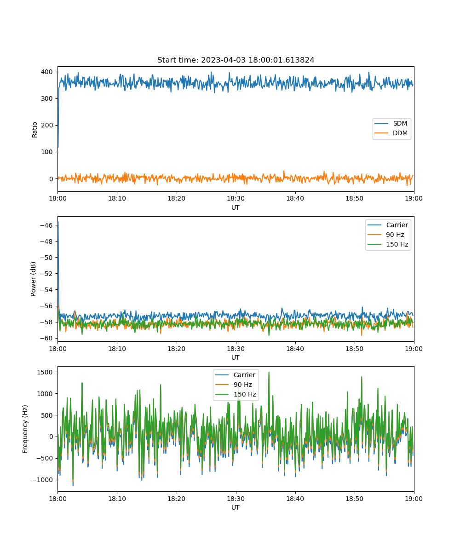This screenshot has height=552, width=460.
Task: Click Carrier in the Power plot legend
Action: 388,225
